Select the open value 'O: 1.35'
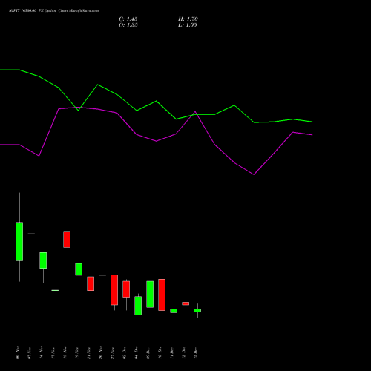This screenshot has height=371, width=371. [128, 25]
